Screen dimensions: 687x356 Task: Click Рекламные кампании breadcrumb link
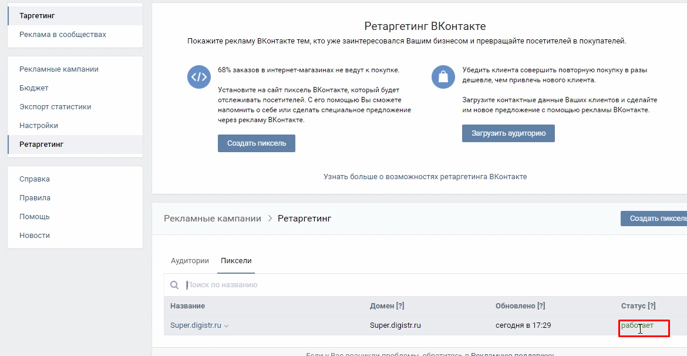coord(213,219)
